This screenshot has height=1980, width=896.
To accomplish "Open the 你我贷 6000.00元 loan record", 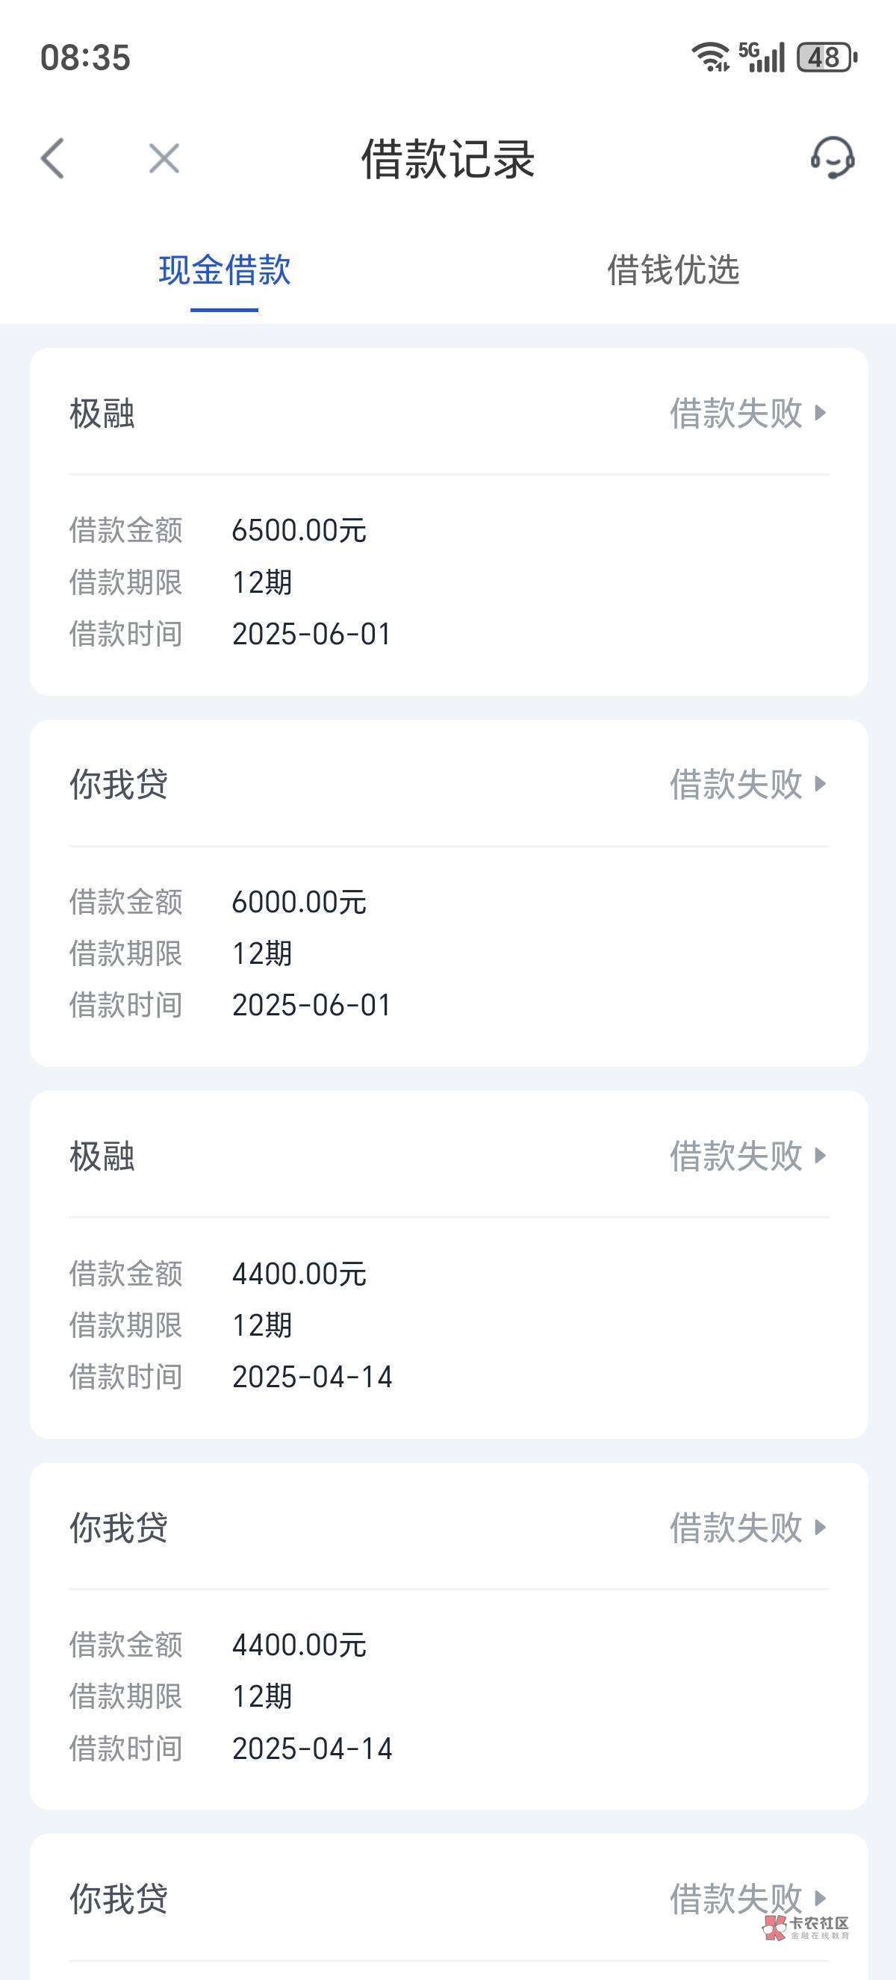I will (449, 953).
